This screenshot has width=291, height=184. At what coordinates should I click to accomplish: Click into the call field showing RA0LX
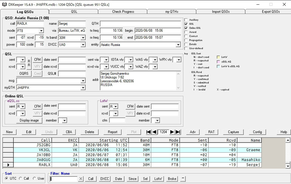pos(30,24)
